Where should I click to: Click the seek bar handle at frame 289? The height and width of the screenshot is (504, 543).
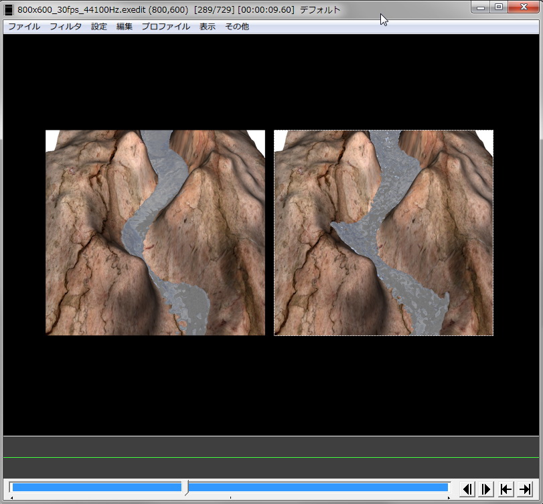pos(186,487)
